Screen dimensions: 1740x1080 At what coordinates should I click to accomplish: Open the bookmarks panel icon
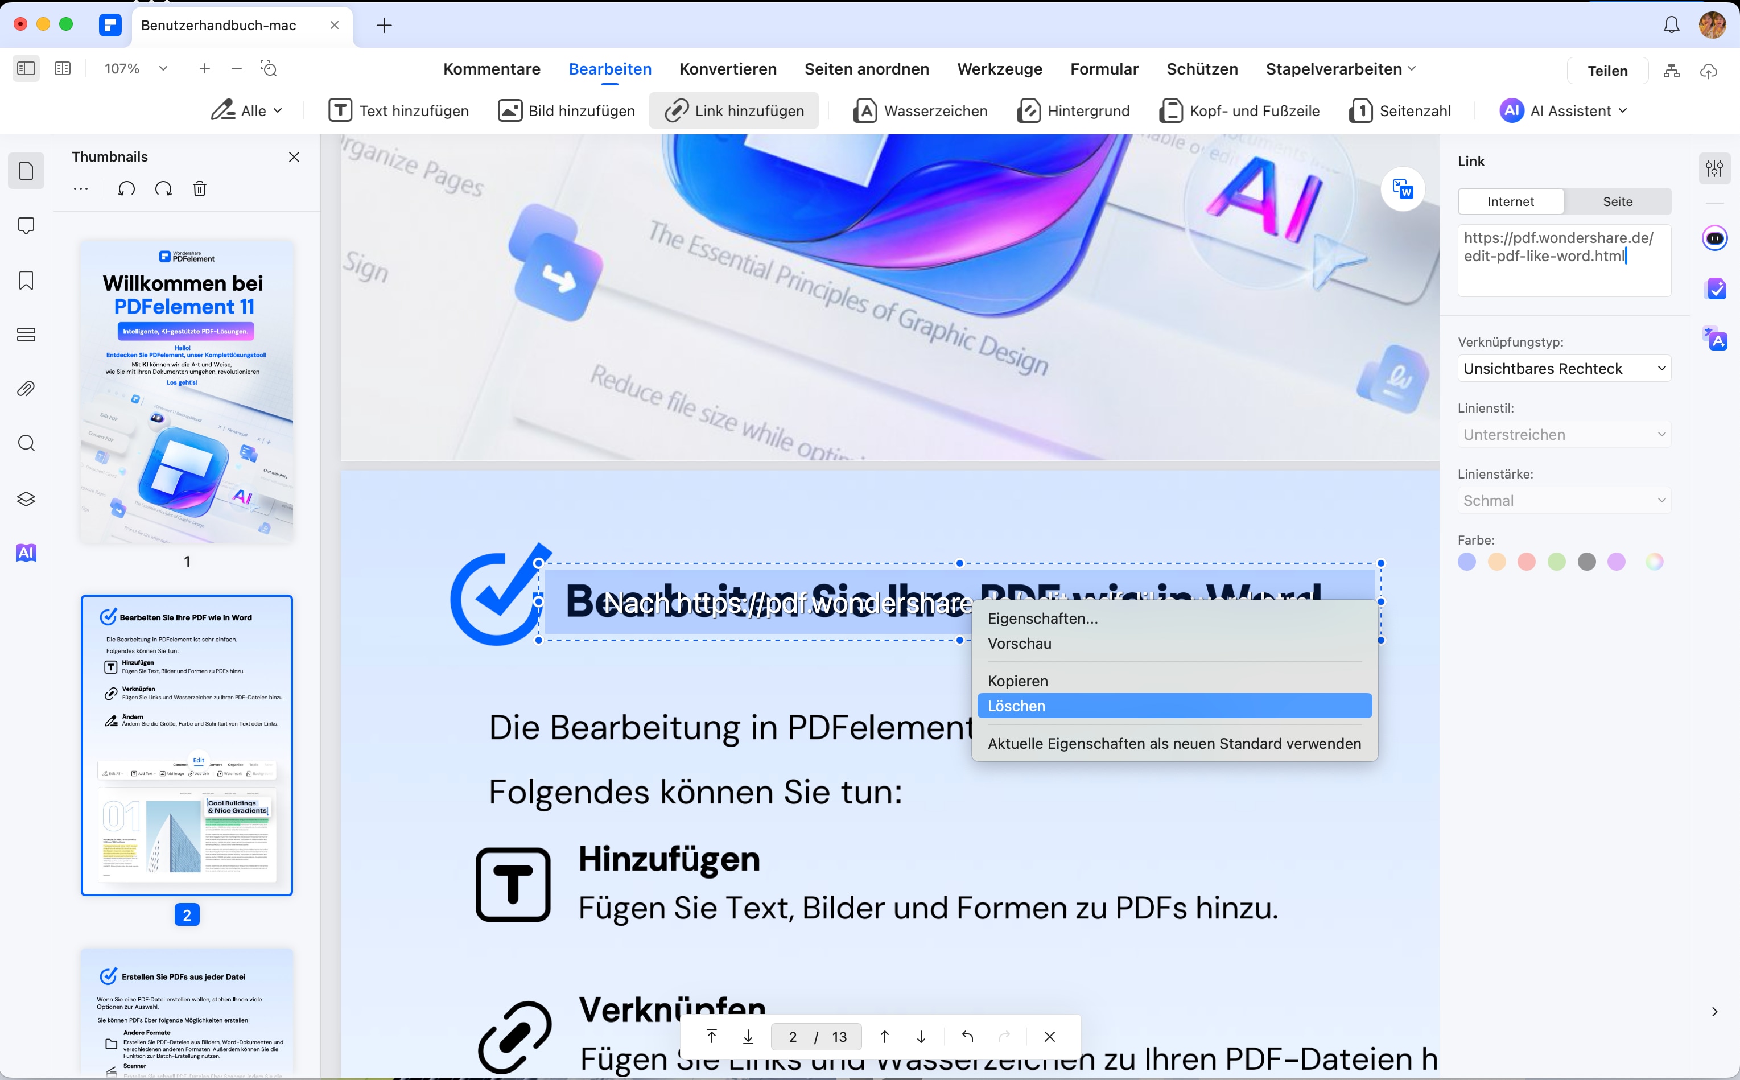pyautogui.click(x=26, y=281)
